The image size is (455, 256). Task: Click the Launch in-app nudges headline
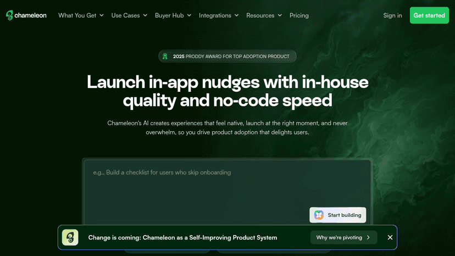[227, 91]
